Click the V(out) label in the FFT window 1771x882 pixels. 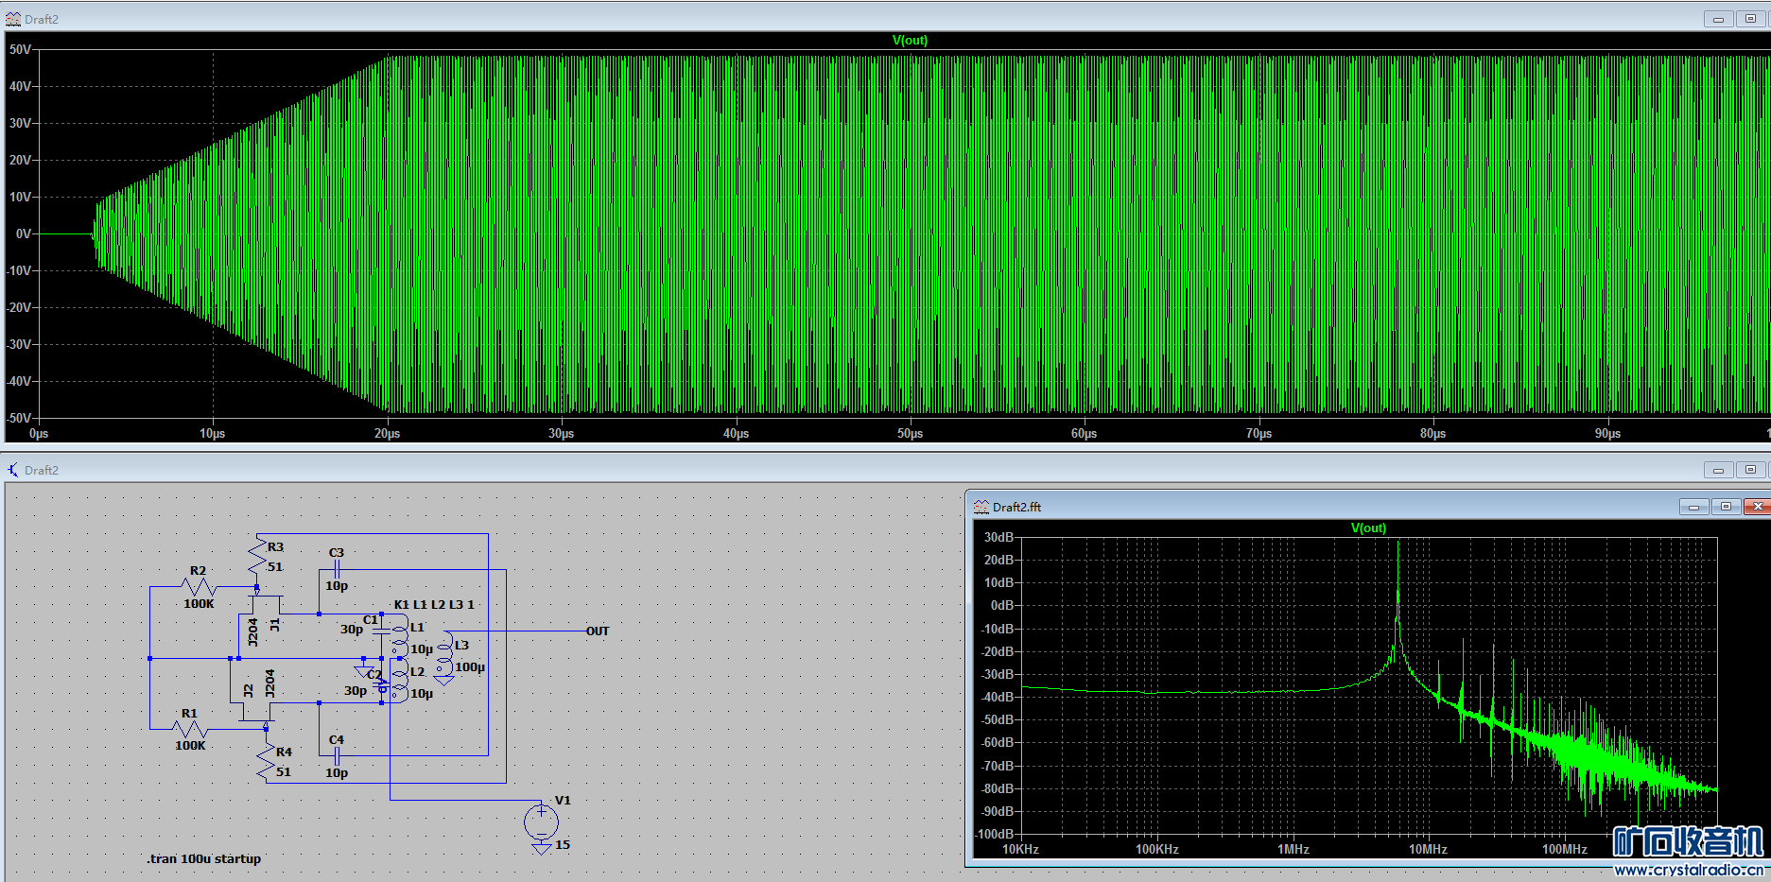pyautogui.click(x=1368, y=527)
